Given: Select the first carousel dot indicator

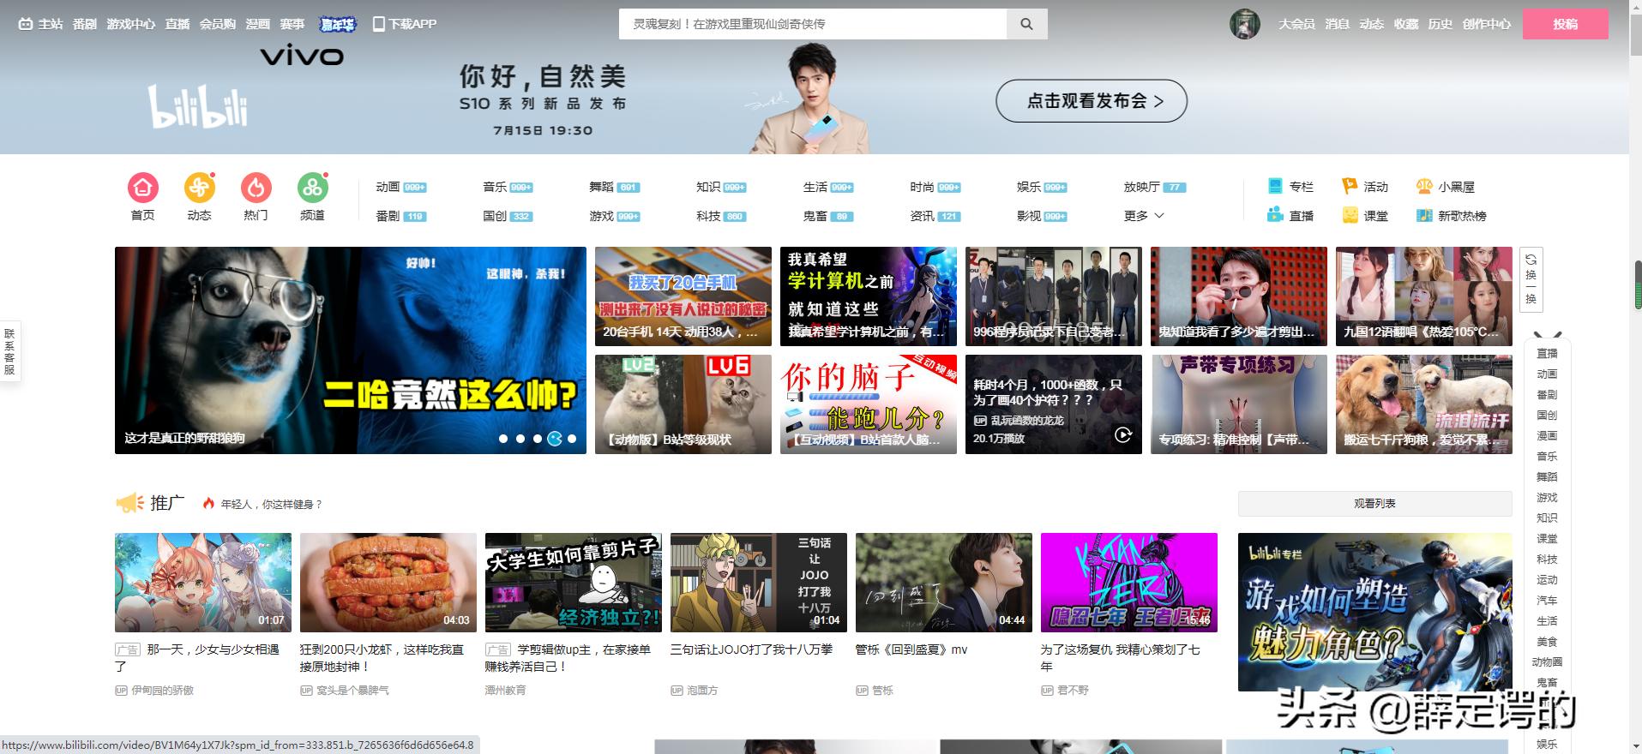Looking at the screenshot, I should click(x=503, y=439).
